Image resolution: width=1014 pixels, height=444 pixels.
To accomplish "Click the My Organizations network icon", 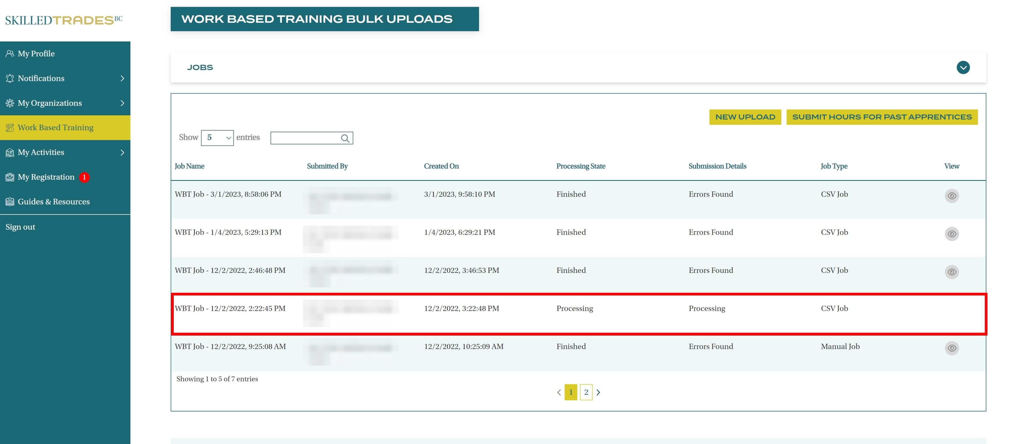I will point(10,103).
